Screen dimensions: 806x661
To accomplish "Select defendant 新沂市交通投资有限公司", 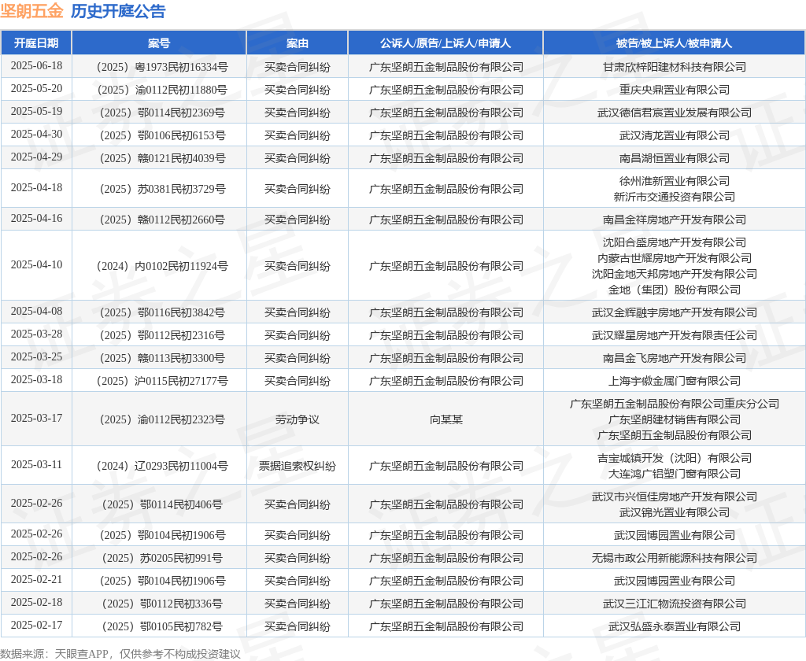I will [675, 197].
